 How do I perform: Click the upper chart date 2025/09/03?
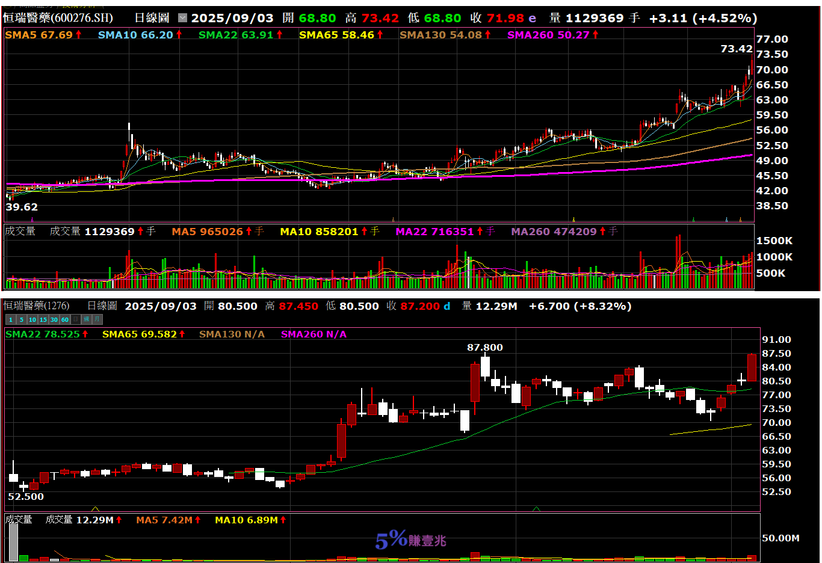tap(232, 18)
